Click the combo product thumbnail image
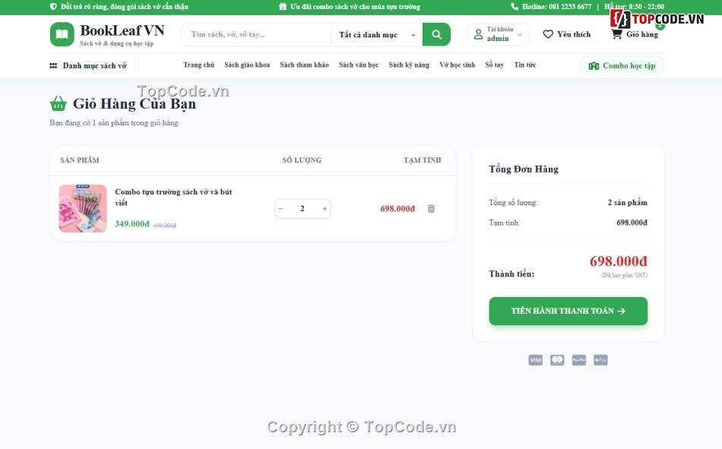722x449 pixels. pos(83,209)
